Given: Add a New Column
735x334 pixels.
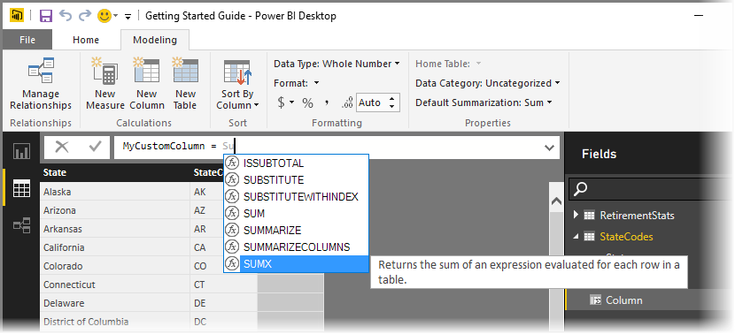Looking at the screenshot, I should pyautogui.click(x=147, y=84).
